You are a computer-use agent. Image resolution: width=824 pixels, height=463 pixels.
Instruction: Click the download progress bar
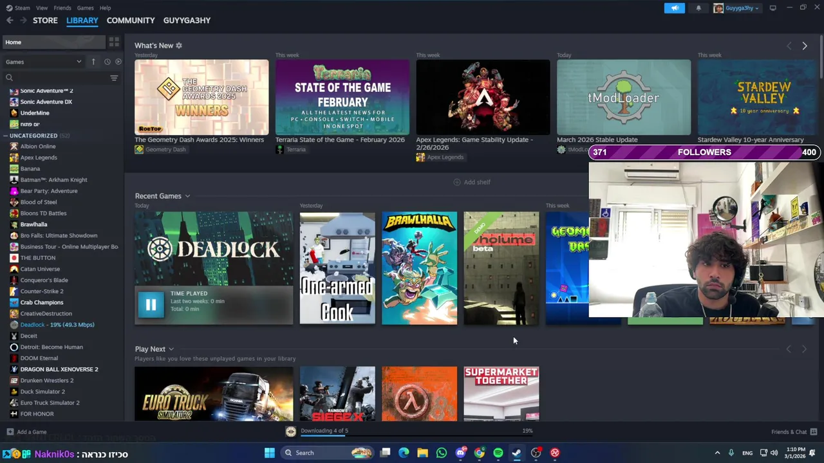417,435
